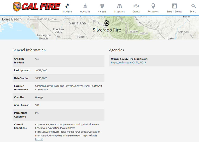Image resolution: width=199 pixels, height=142 pixels.
Task: Select Acres Burned value '500'
Action: pos(37,105)
